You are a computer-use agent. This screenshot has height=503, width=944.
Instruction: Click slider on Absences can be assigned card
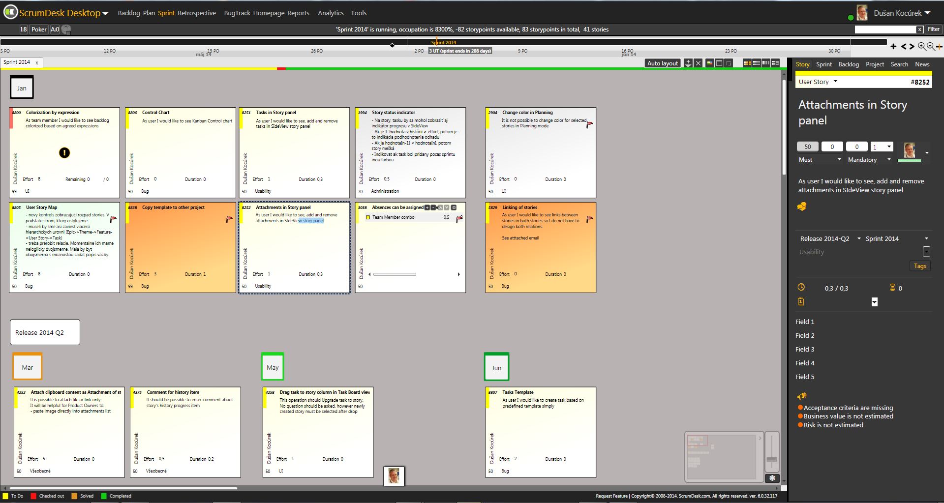[x=395, y=274]
